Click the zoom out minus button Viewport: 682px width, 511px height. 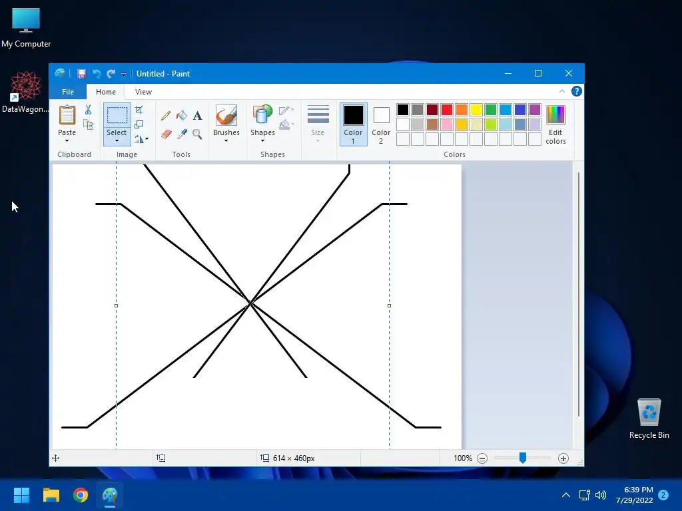pyautogui.click(x=482, y=458)
